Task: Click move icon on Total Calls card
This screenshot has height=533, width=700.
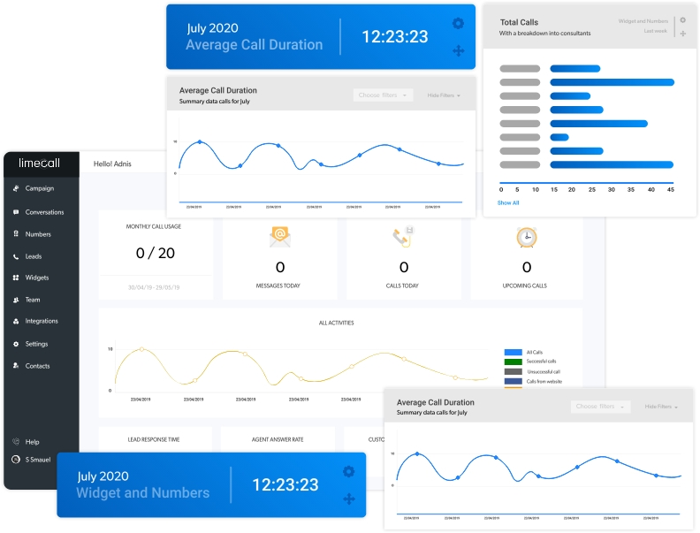Action: [x=683, y=34]
